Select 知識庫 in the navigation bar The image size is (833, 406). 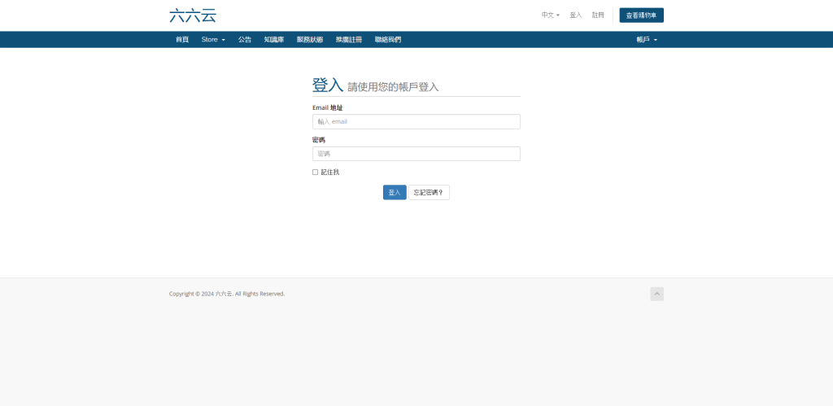[x=274, y=39]
